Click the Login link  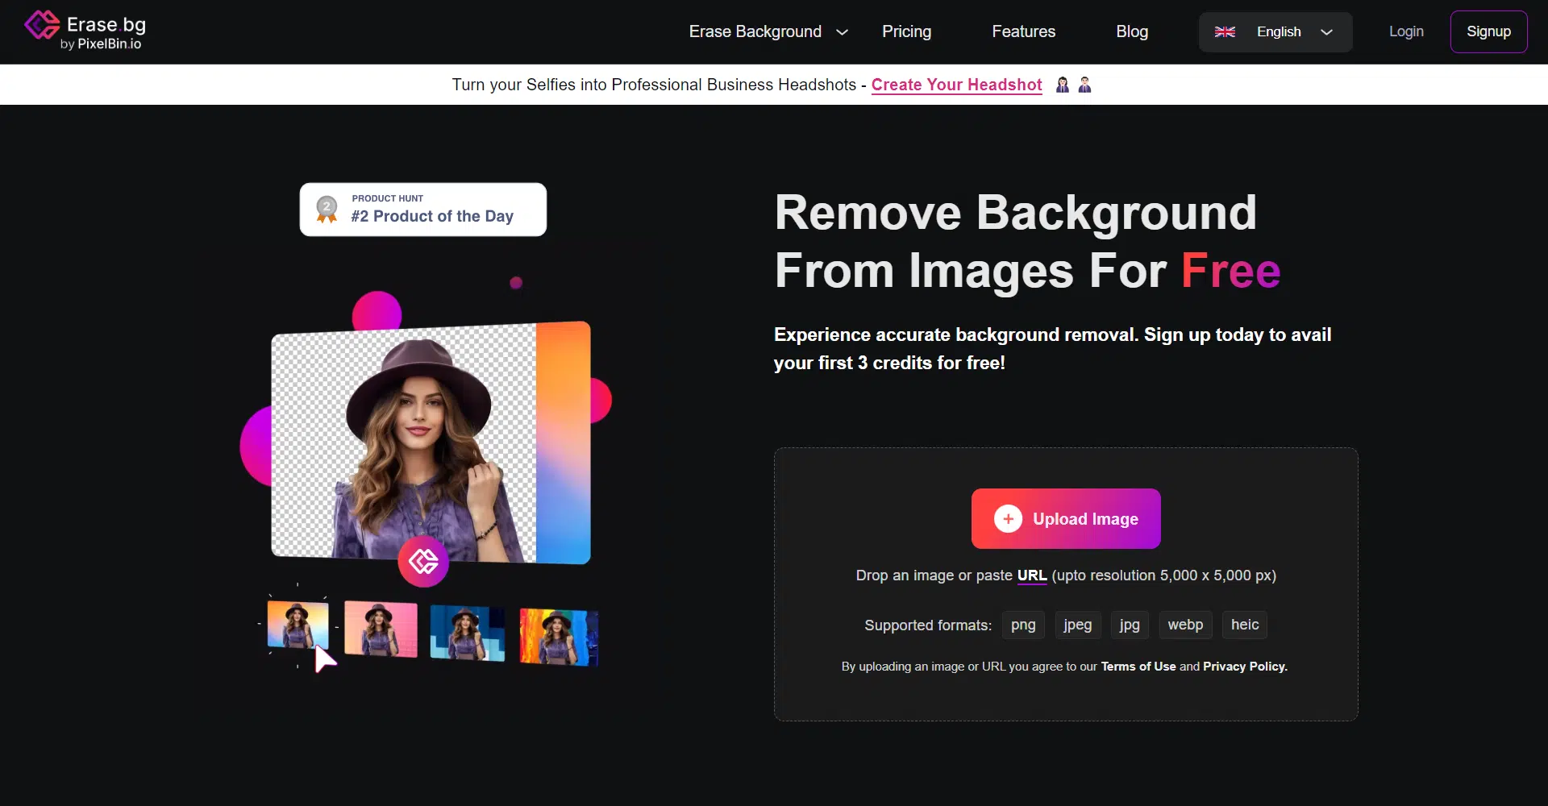click(1405, 31)
